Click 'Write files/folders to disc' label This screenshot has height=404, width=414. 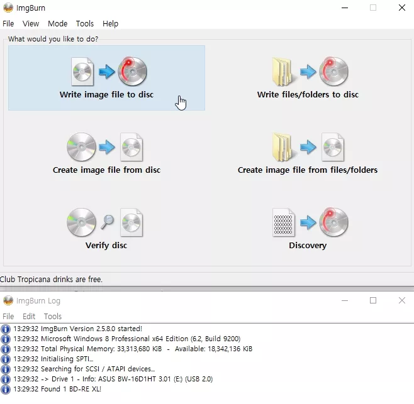[x=308, y=95]
